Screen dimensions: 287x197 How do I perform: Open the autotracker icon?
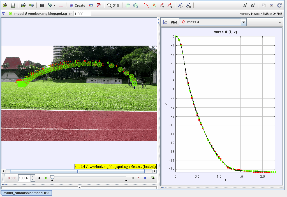click(99, 5)
